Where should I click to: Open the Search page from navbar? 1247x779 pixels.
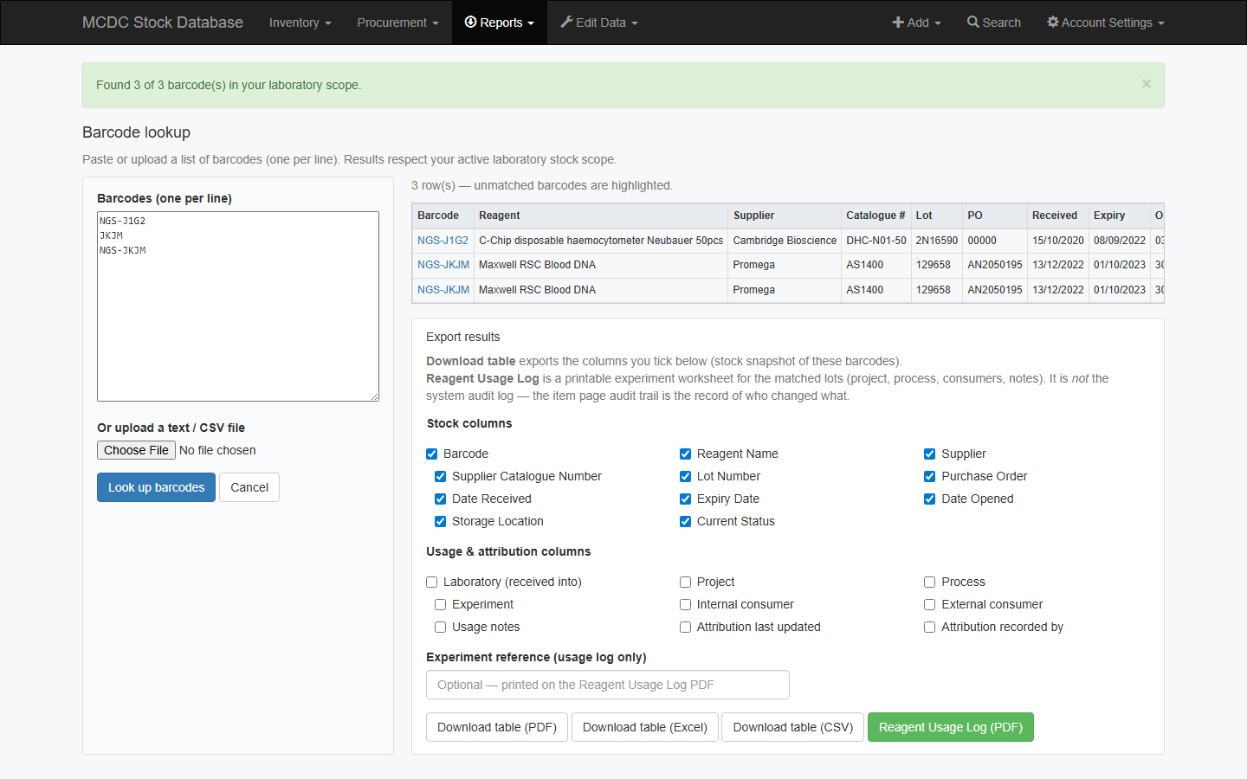click(x=994, y=23)
